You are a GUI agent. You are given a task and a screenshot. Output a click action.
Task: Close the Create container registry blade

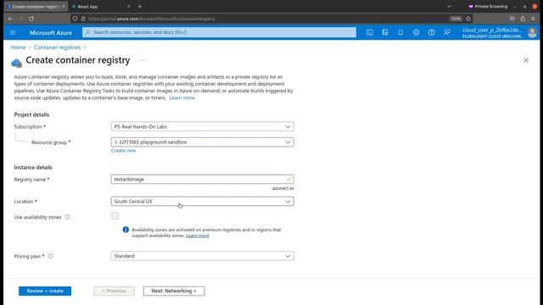[526, 60]
